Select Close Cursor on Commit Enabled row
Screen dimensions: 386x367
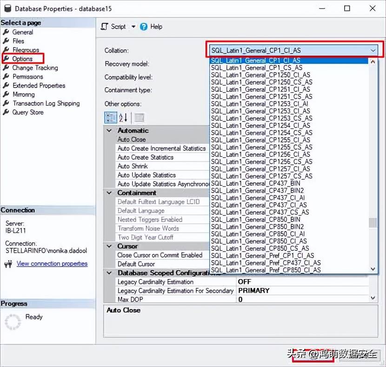coord(163,255)
